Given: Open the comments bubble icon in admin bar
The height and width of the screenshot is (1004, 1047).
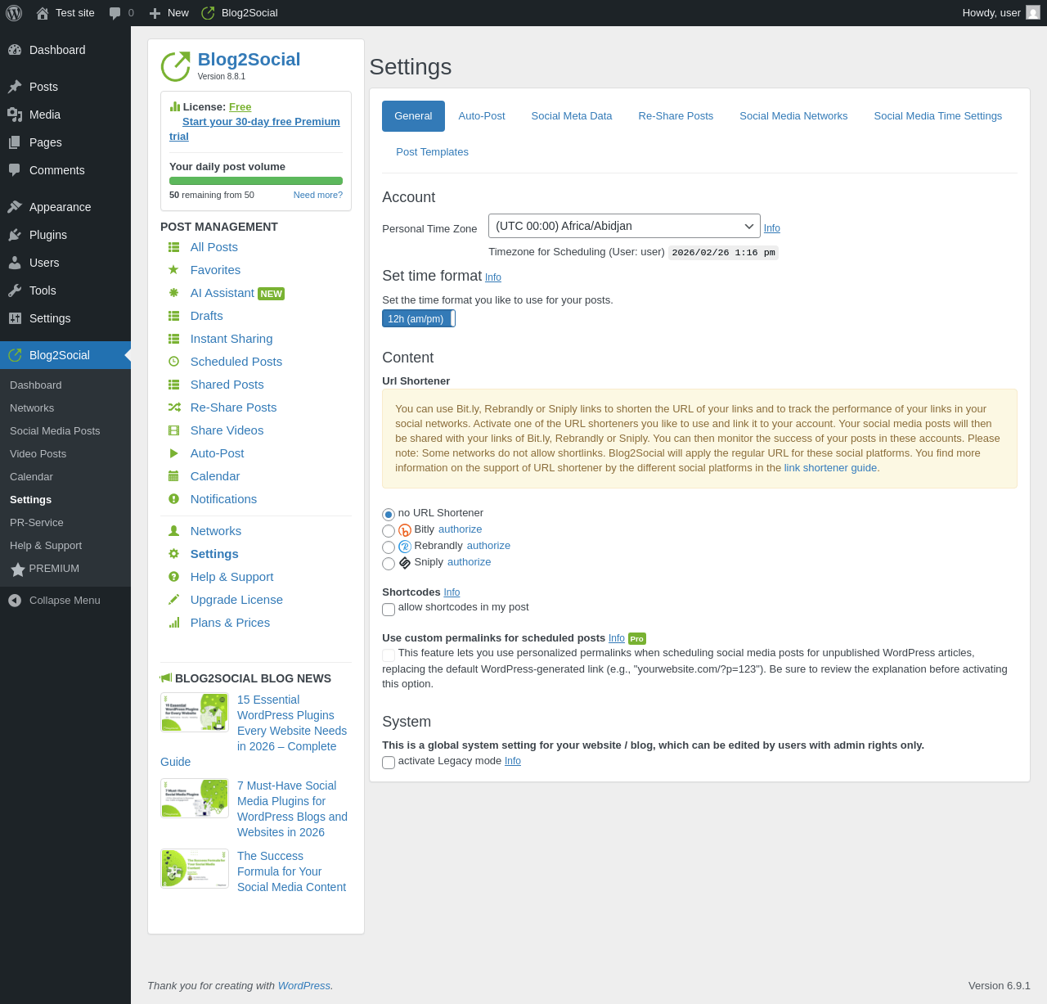Looking at the screenshot, I should [115, 13].
